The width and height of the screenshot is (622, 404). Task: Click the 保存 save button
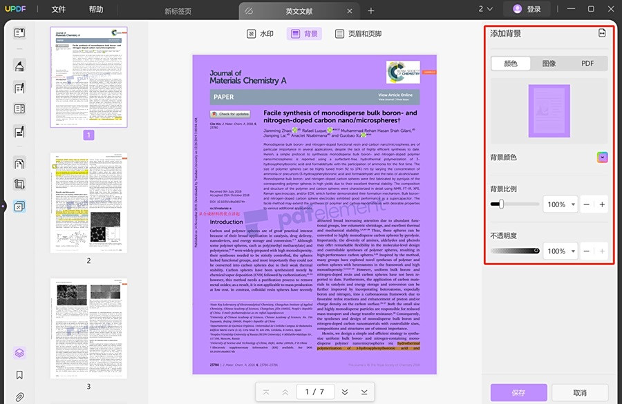(x=518, y=392)
